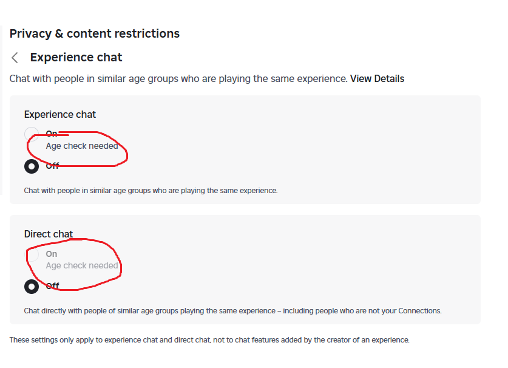Click the Experience chat heading beside back arrow
508x368 pixels.
click(x=76, y=57)
